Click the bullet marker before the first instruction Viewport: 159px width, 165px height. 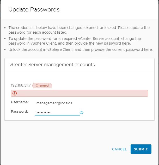coord(5,28)
